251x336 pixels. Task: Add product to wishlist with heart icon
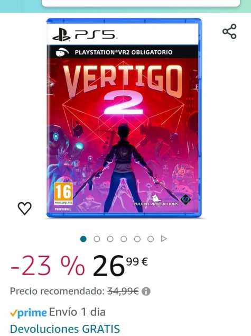pos(25,208)
